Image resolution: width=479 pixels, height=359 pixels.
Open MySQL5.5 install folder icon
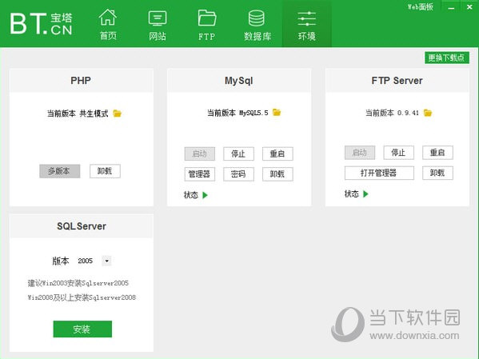277,113
